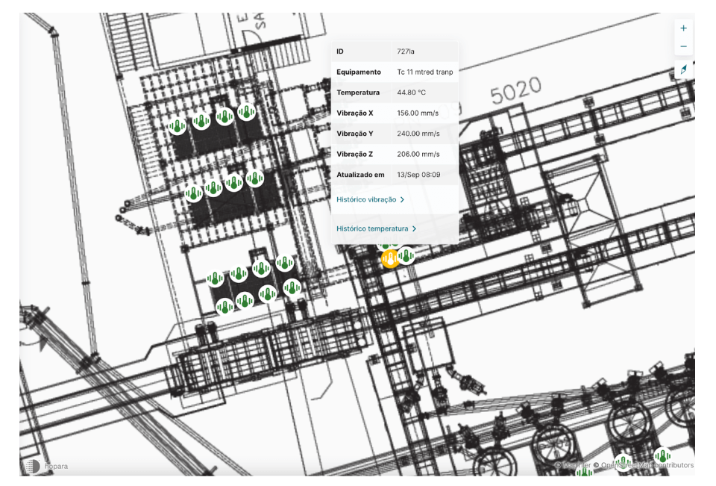
Task: Select rightmost sensor in the top cluster row
Action: (x=247, y=113)
